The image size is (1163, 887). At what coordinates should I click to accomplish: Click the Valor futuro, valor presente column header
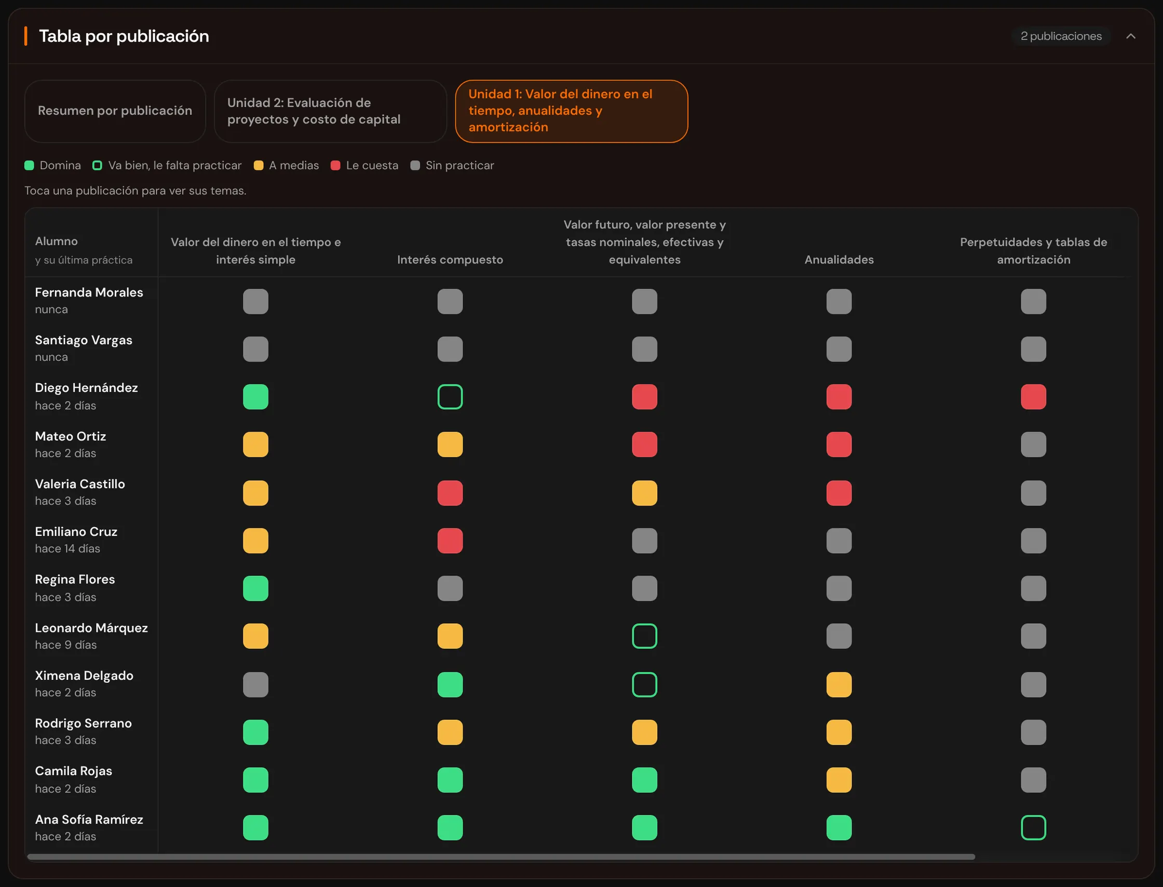(644, 242)
